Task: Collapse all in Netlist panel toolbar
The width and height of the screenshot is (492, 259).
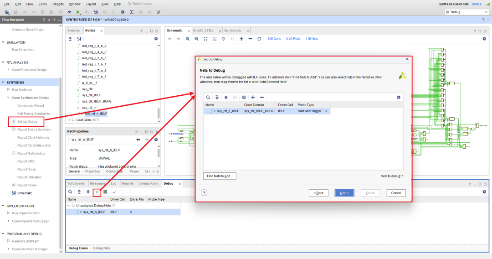Action: click(70, 39)
